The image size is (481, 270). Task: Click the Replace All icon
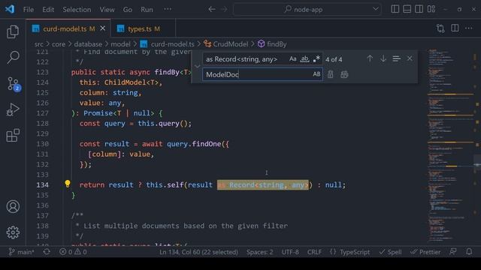(x=344, y=74)
